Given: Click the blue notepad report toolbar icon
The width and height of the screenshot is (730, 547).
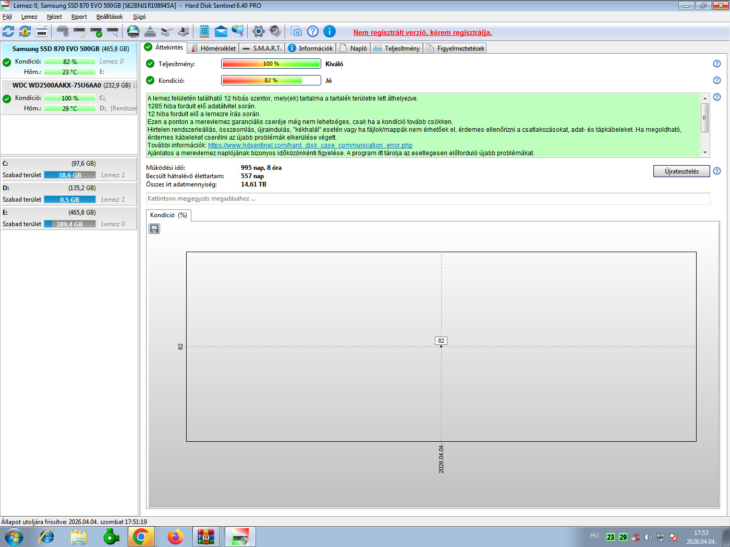Looking at the screenshot, I should pos(204,31).
